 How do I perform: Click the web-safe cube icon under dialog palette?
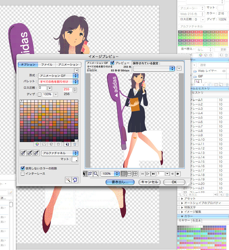click(51, 144)
